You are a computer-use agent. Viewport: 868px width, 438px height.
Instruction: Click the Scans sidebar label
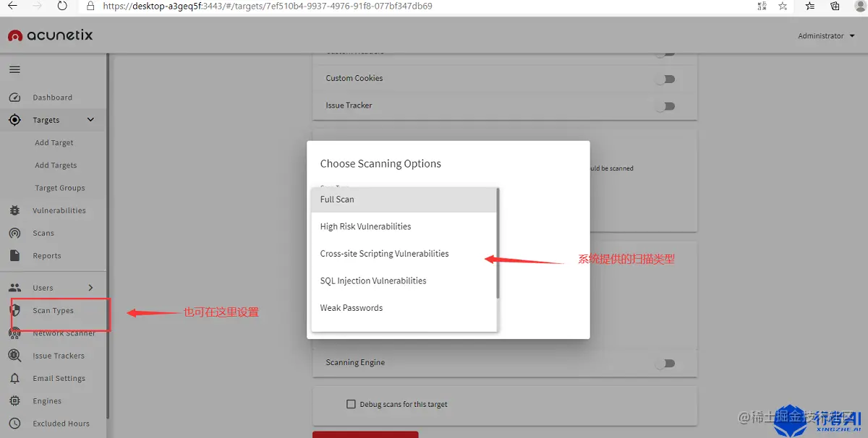(43, 233)
